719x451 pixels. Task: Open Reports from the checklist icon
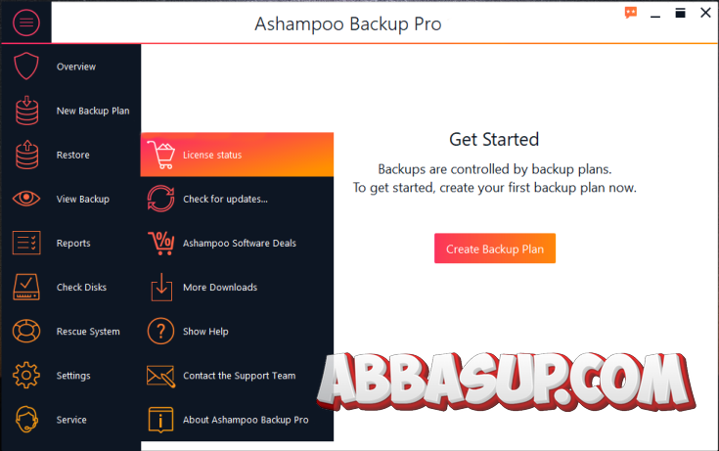click(x=26, y=243)
